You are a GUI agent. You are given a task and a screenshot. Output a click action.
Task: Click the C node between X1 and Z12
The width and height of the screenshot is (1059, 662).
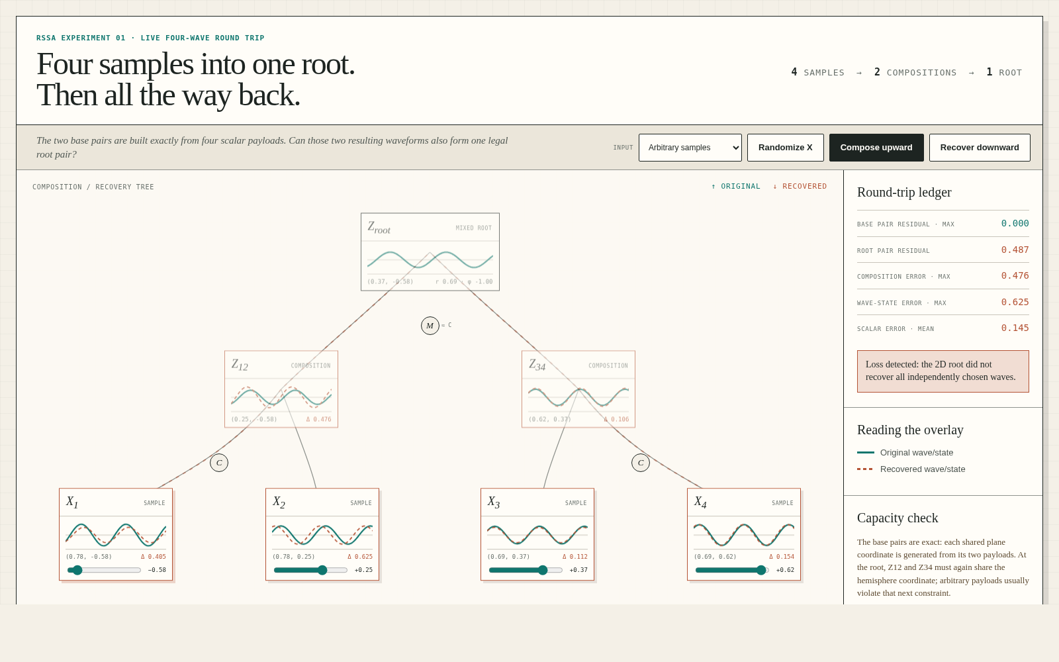pyautogui.click(x=219, y=463)
